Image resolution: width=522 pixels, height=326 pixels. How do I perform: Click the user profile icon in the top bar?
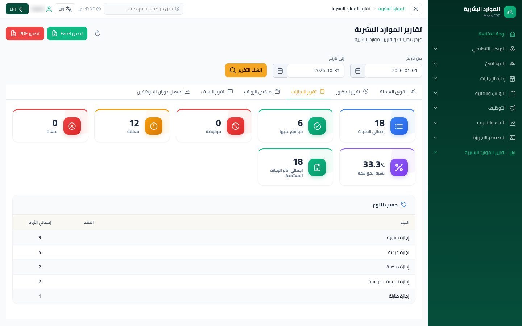point(49,9)
